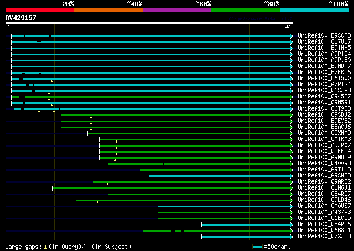
Task: Select hit UniRef100_A9PI54
Action: (324, 54)
